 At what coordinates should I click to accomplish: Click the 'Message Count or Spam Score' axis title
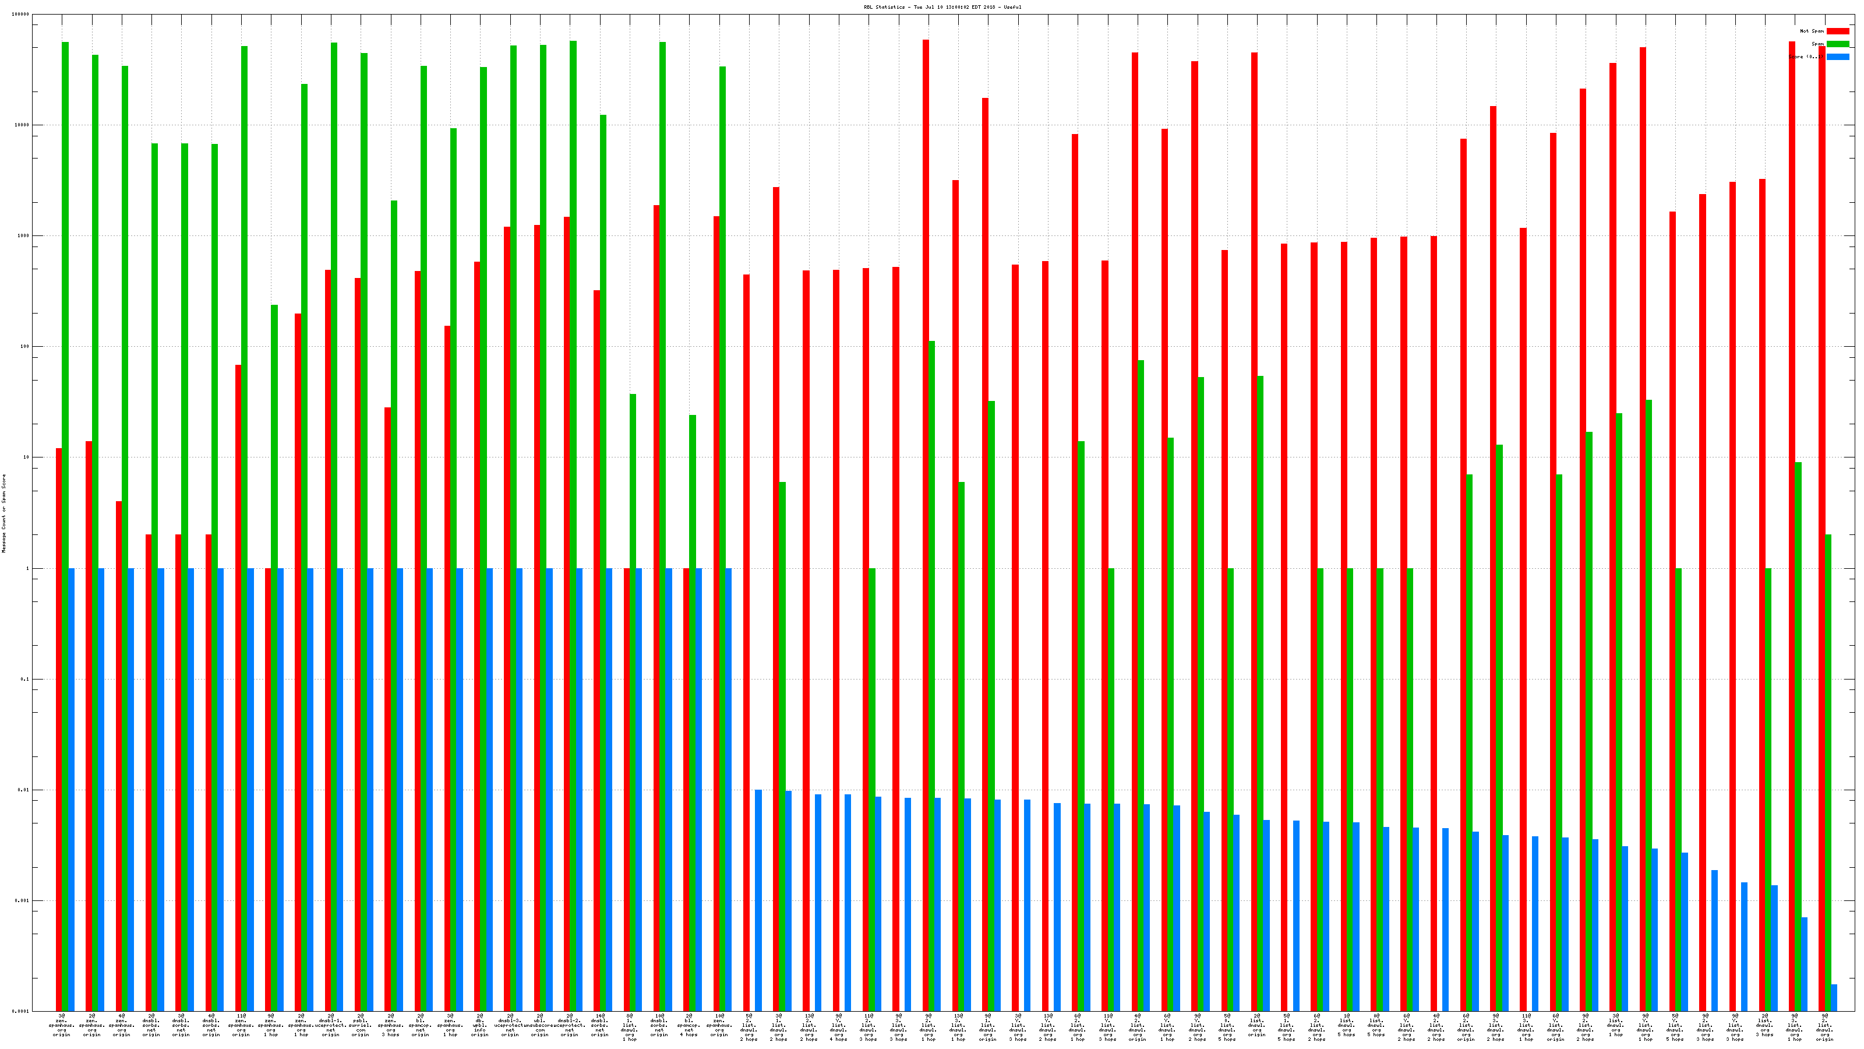[3, 513]
